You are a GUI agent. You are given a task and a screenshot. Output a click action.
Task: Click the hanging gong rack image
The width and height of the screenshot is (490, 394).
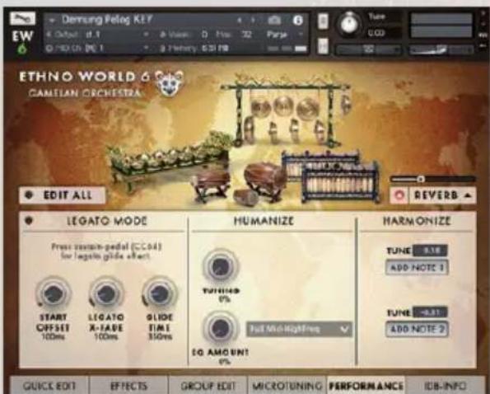[x=285, y=111]
